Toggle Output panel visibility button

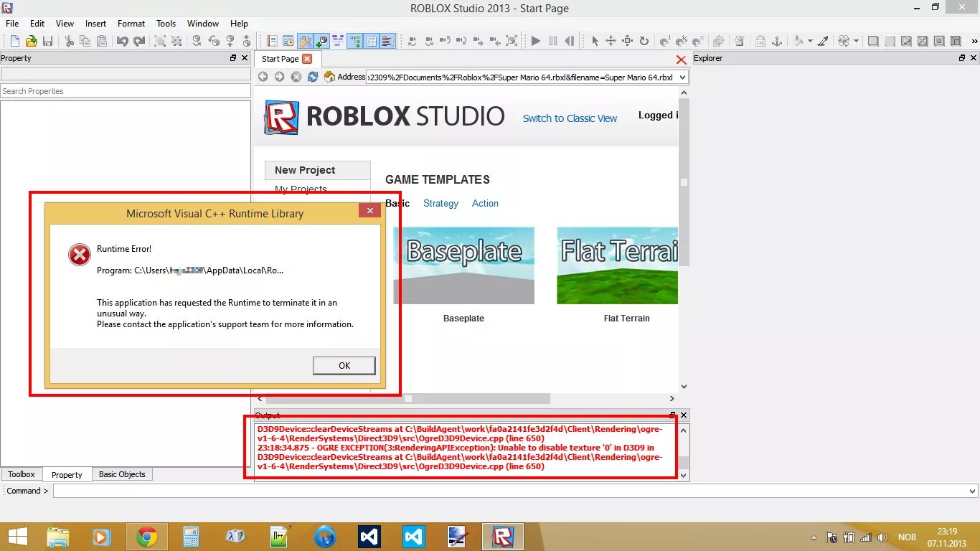[x=387, y=42]
